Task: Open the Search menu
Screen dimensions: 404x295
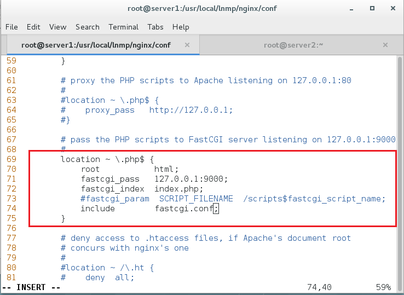Action: pyautogui.click(x=88, y=27)
